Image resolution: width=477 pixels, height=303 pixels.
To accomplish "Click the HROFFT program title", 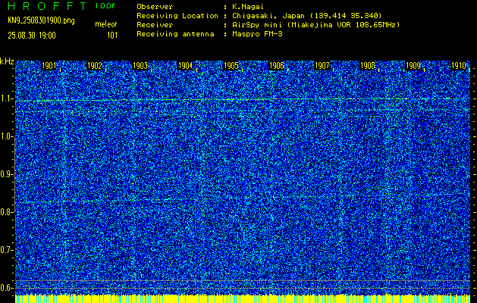I will [47, 6].
